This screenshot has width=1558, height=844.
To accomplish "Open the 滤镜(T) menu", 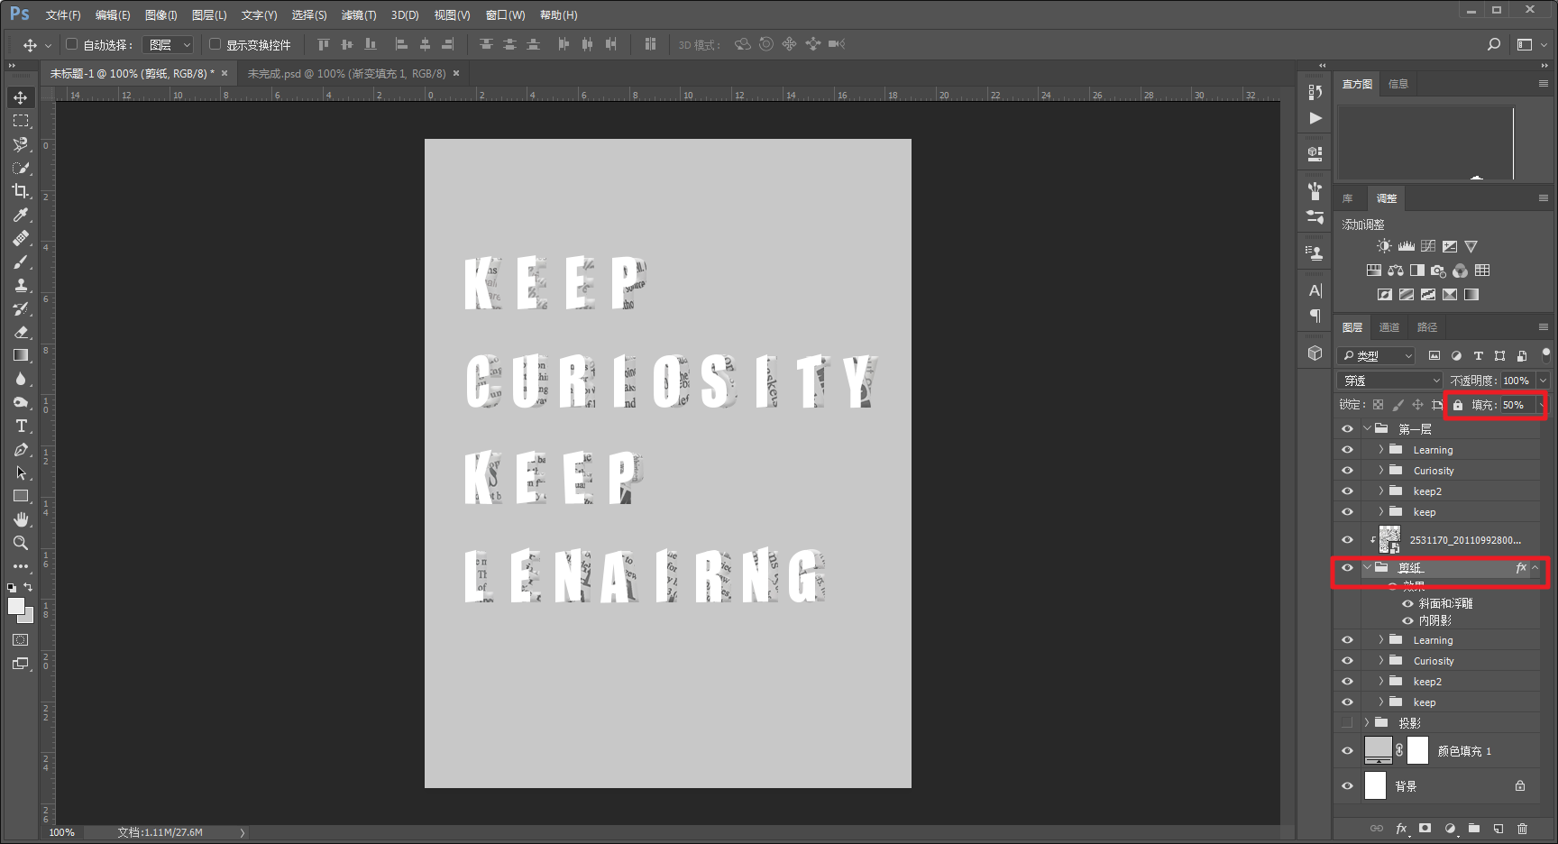I will [359, 15].
